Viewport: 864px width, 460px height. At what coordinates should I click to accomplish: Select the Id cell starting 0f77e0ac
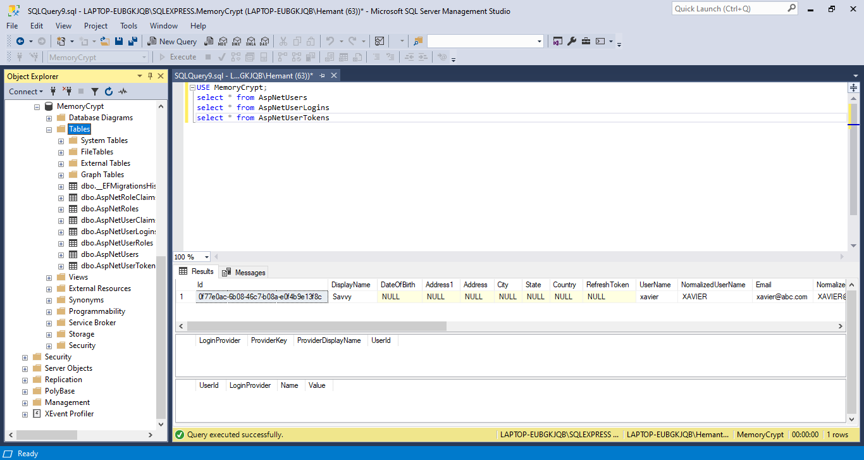coord(262,297)
